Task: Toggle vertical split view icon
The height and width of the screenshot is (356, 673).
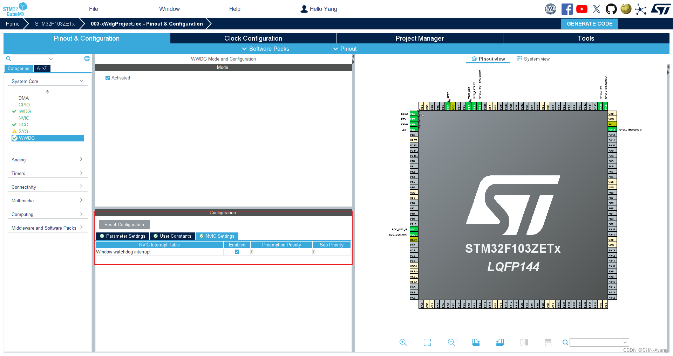Action: point(524,342)
